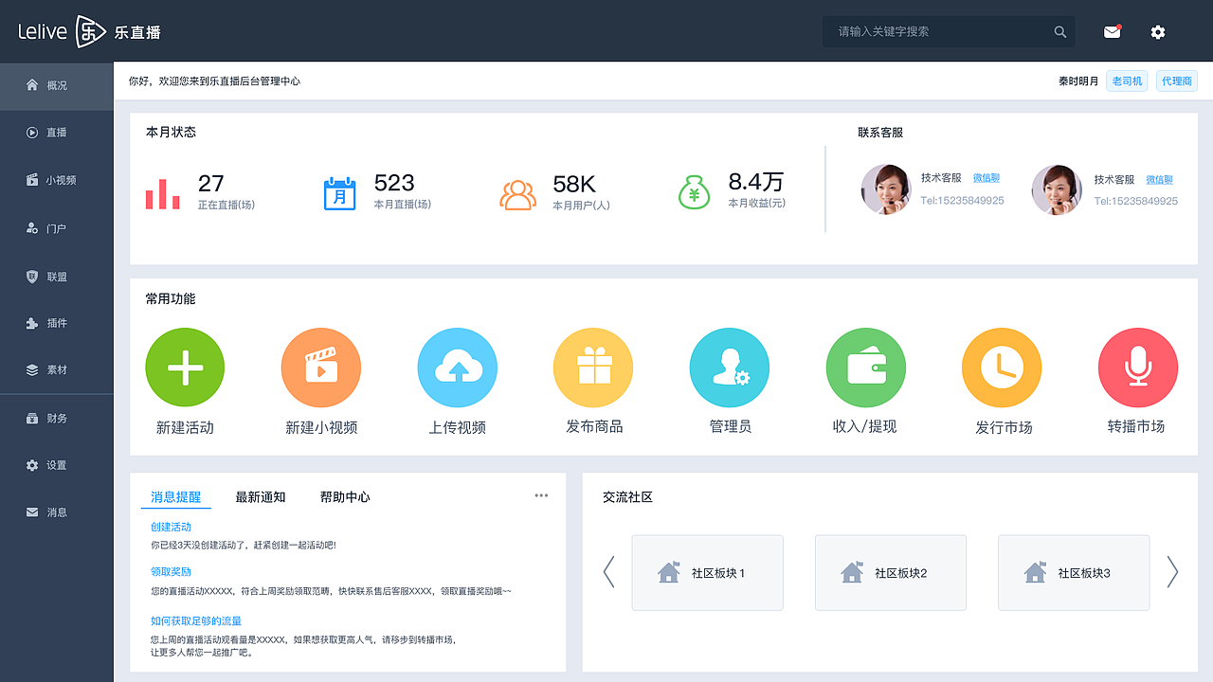
Task: Show next community boards with right arrow
Action: 1172,572
